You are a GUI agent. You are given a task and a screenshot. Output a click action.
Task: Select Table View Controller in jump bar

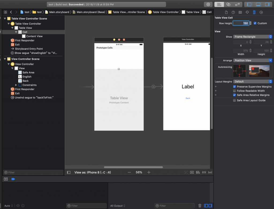pyautogui.click(x=163, y=12)
